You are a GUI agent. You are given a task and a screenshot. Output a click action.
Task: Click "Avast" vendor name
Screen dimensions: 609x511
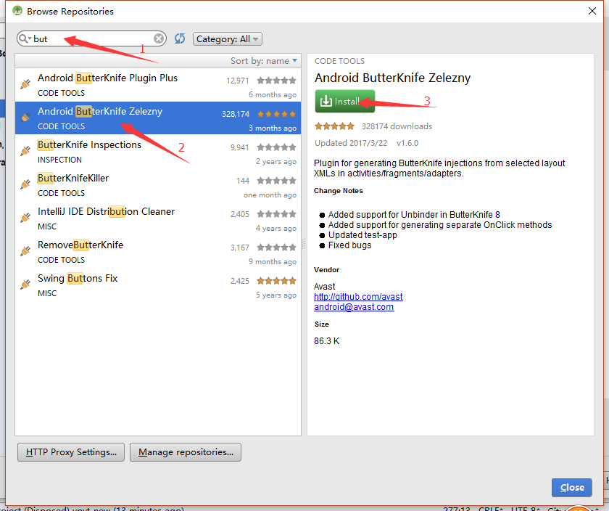tap(324, 287)
